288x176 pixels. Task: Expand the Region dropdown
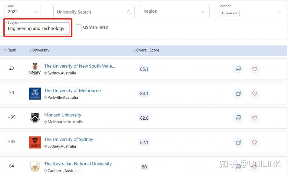click(x=174, y=12)
